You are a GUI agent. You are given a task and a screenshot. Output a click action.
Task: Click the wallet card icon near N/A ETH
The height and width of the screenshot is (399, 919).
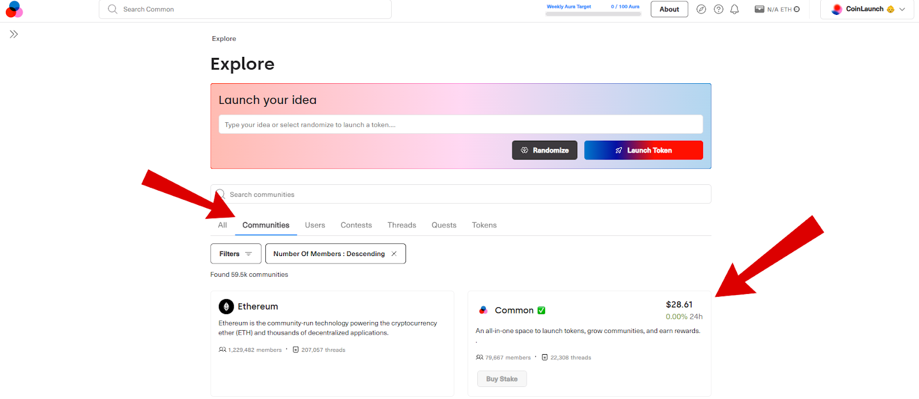pyautogui.click(x=759, y=9)
